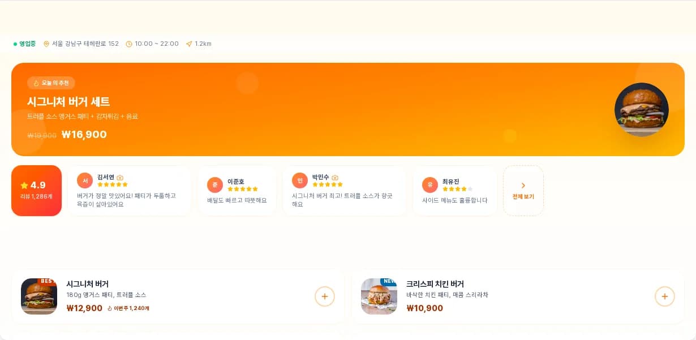
Task: Expand all reviews via 전체보기 chevron
Action: pos(523,186)
